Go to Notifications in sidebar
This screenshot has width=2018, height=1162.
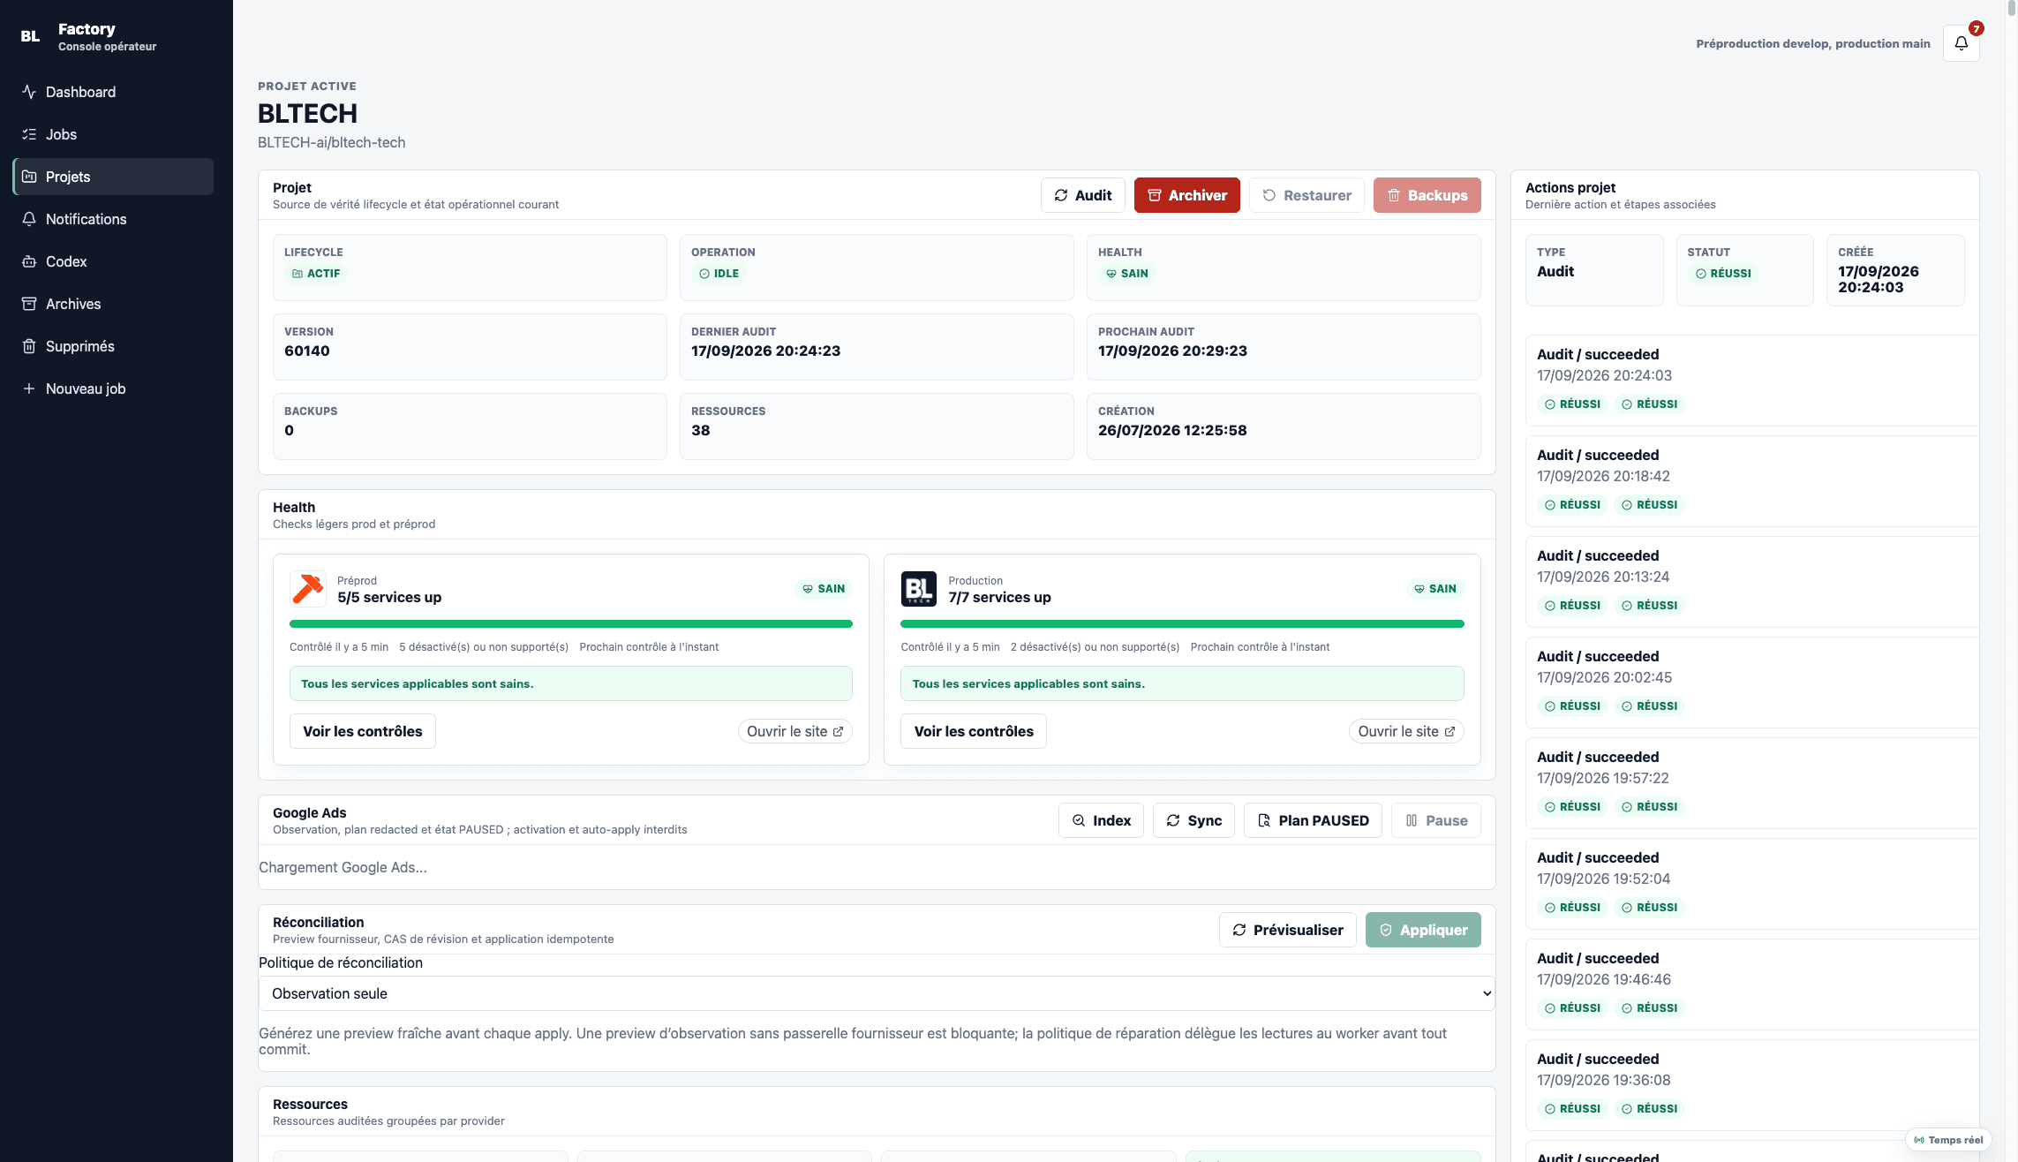click(113, 219)
